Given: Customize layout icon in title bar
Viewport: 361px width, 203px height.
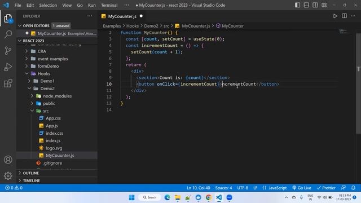Looking at the screenshot, I should (324, 5).
